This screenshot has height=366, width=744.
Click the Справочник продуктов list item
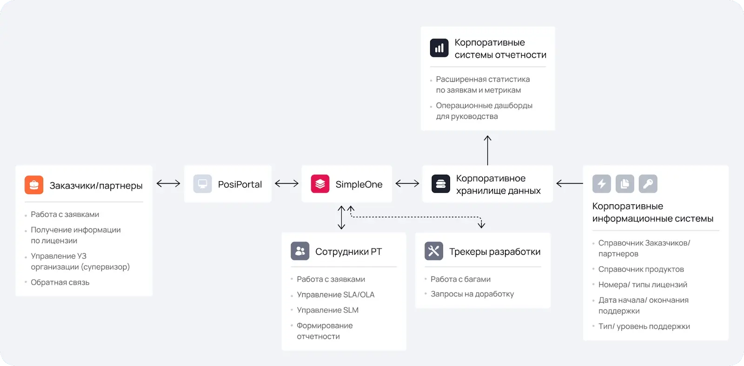641,269
